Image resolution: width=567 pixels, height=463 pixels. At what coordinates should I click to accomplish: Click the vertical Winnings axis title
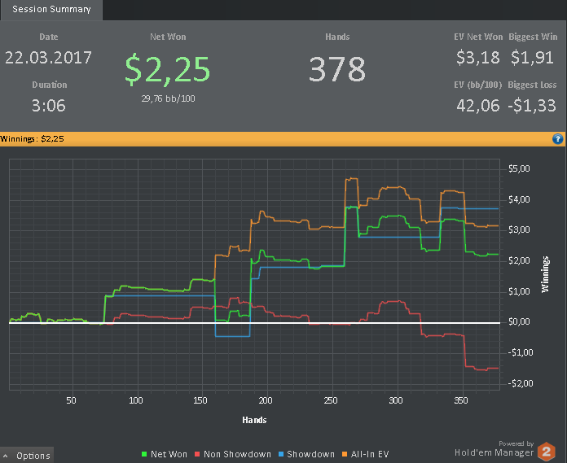pyautogui.click(x=545, y=274)
